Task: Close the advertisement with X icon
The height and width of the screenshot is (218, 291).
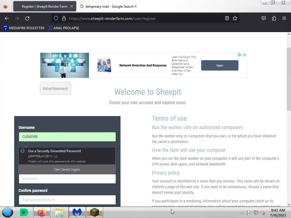Action: (245, 55)
